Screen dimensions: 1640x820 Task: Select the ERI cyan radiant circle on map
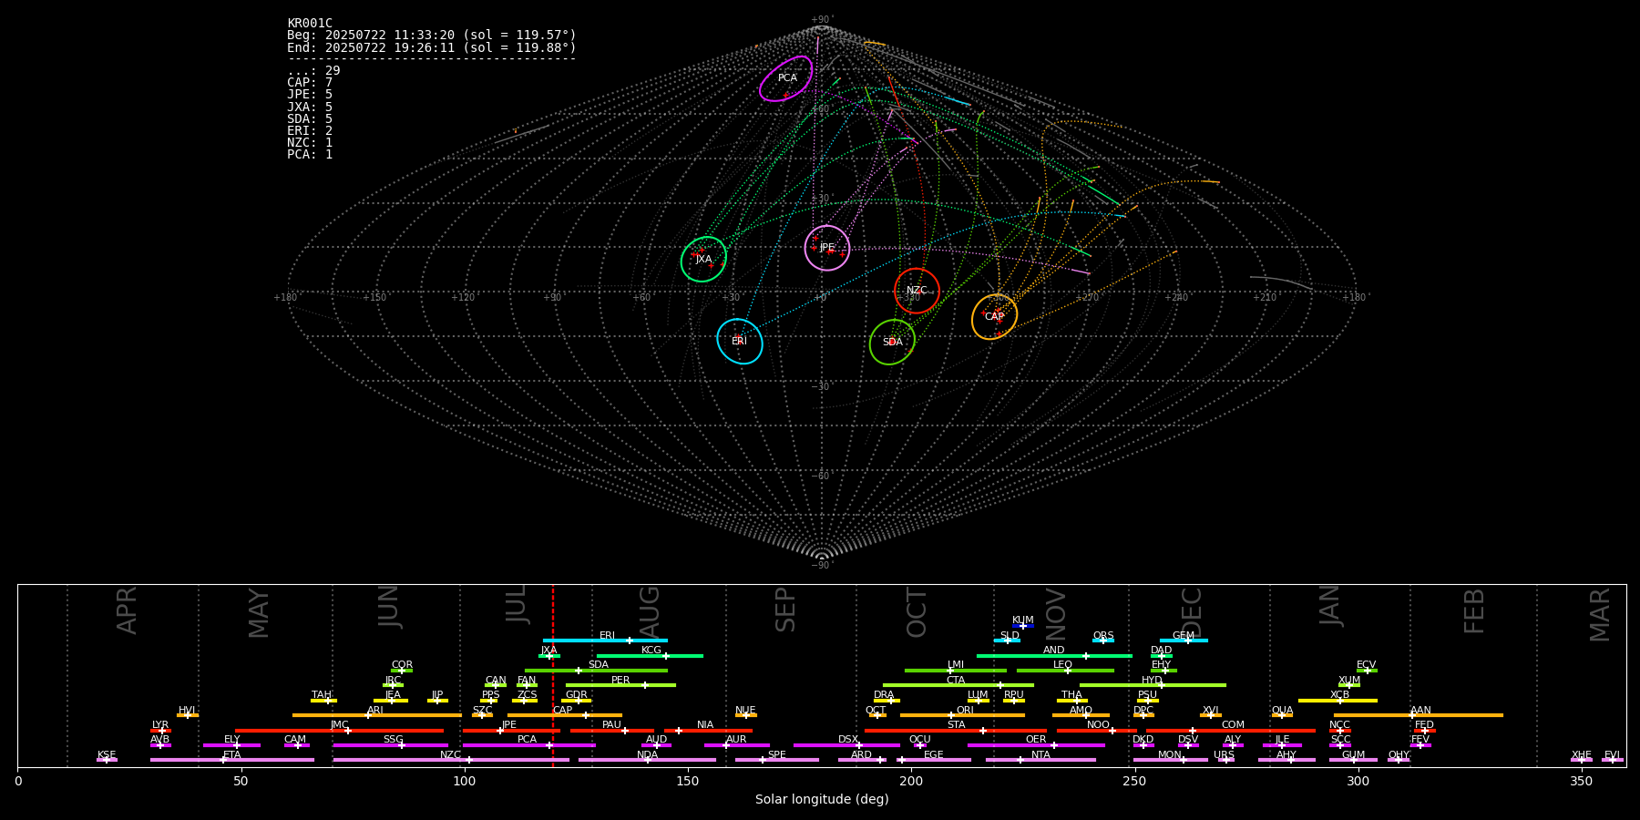739,341
